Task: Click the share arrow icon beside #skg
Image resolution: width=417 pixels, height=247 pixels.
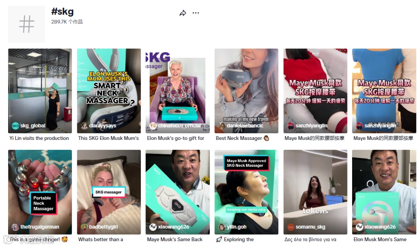Action: [x=183, y=13]
